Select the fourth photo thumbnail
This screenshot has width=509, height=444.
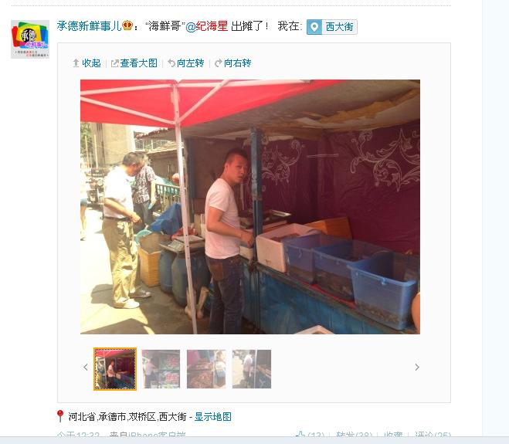(x=252, y=369)
